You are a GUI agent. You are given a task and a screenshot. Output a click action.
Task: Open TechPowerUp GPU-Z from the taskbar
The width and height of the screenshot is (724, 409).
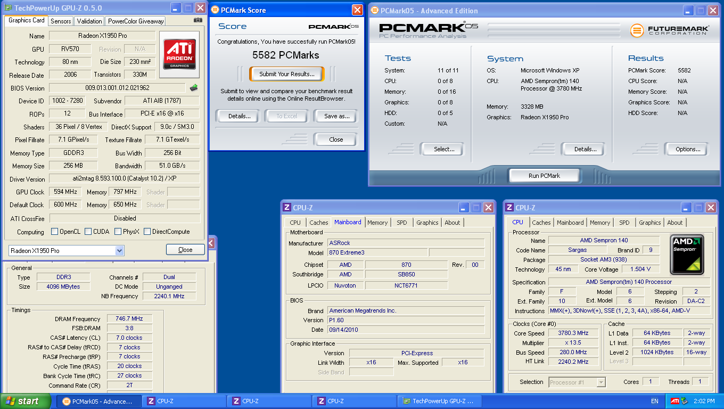tap(440, 401)
